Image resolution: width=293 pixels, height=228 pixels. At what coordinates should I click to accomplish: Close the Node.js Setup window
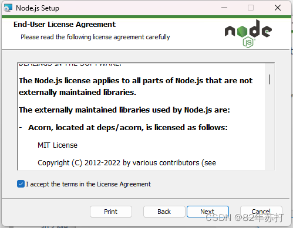point(278,8)
